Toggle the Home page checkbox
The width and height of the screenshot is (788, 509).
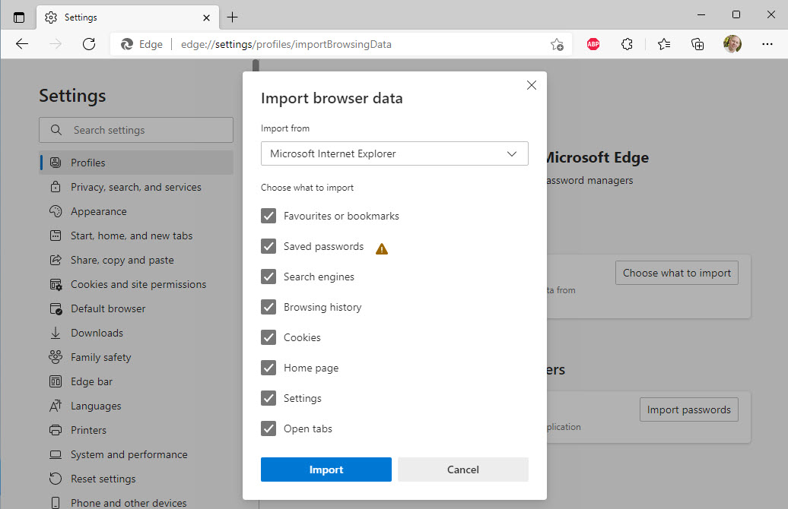[x=268, y=368]
